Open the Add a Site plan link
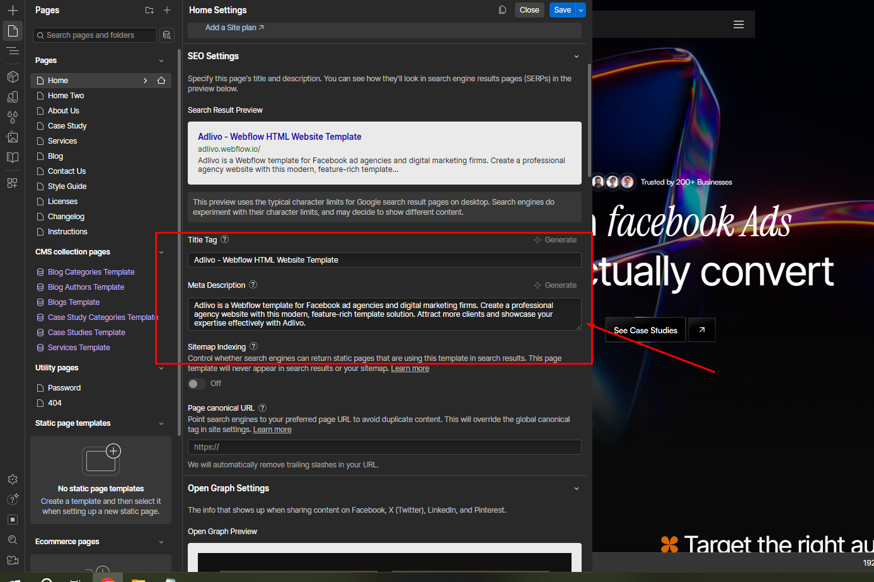 (x=234, y=28)
